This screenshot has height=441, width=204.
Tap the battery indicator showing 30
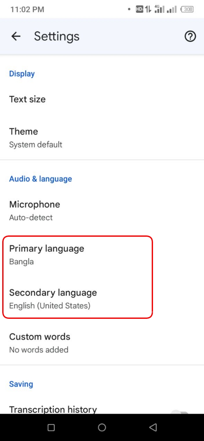[187, 10]
